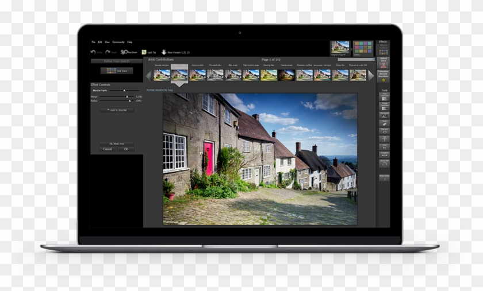Expand the Refine Your Search bar
This screenshot has width=483, height=291.
(116, 61)
